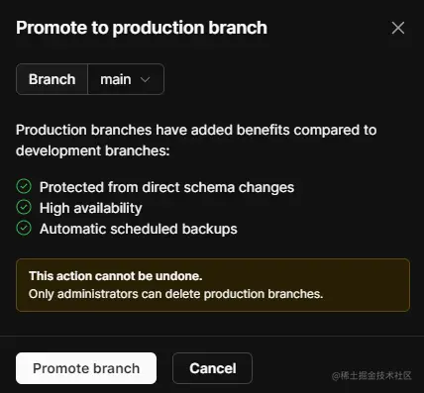The image size is (424, 393).
Task: Select the 'main' value in branch selector
Action: pyautogui.click(x=116, y=79)
